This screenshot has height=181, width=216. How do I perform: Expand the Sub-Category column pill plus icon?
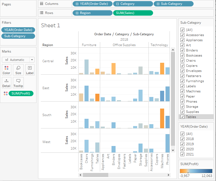click(x=158, y=4)
